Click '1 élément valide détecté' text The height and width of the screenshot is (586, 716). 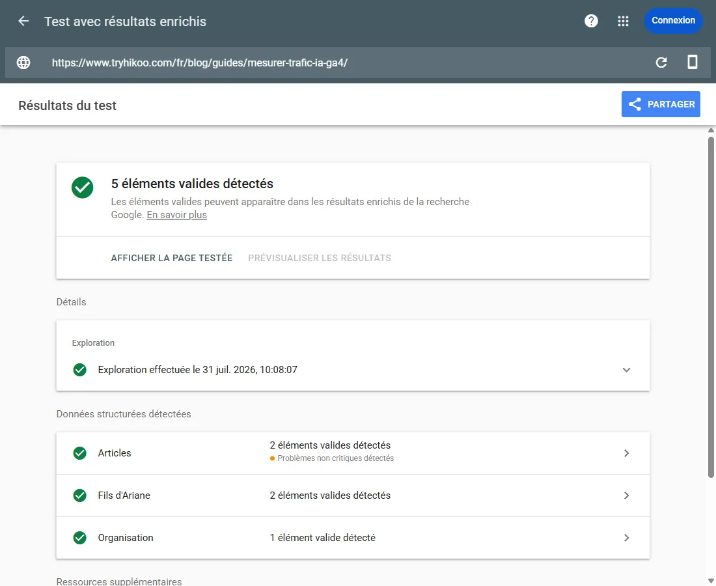(322, 538)
